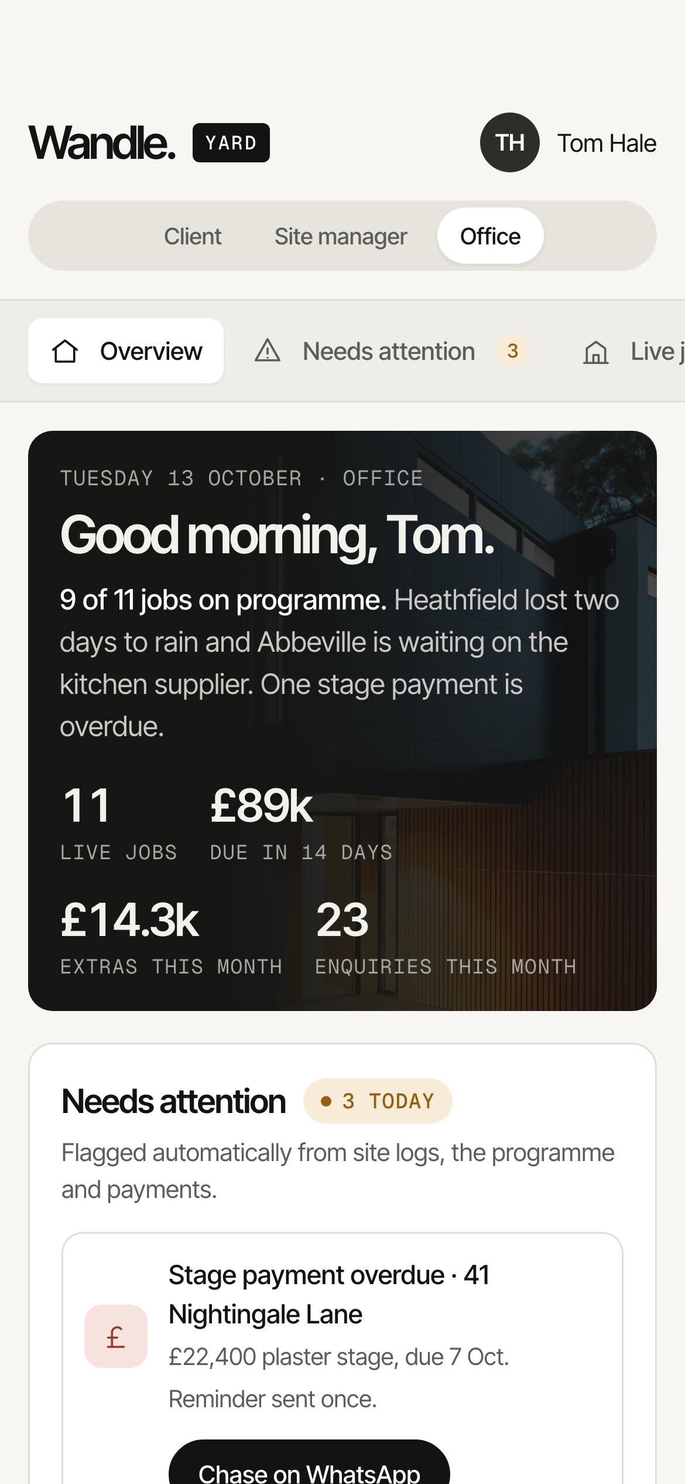The image size is (685, 1484).
Task: Click the 3 TODAY pill
Action: click(x=378, y=1101)
